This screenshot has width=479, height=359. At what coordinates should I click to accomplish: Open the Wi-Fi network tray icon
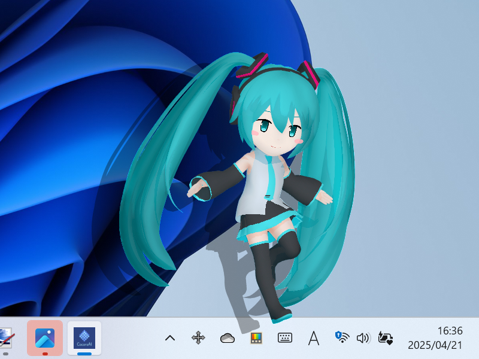click(342, 337)
